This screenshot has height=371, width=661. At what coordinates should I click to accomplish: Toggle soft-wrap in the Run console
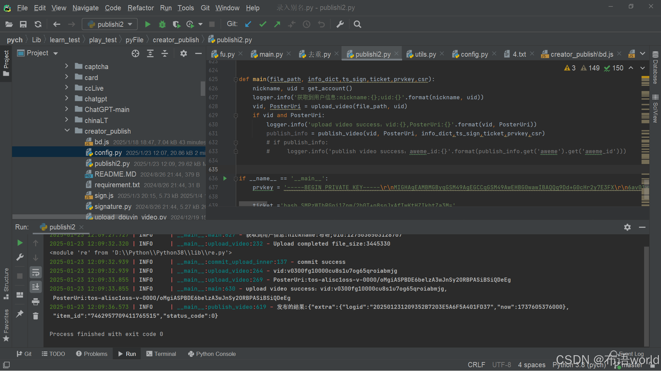coord(35,273)
